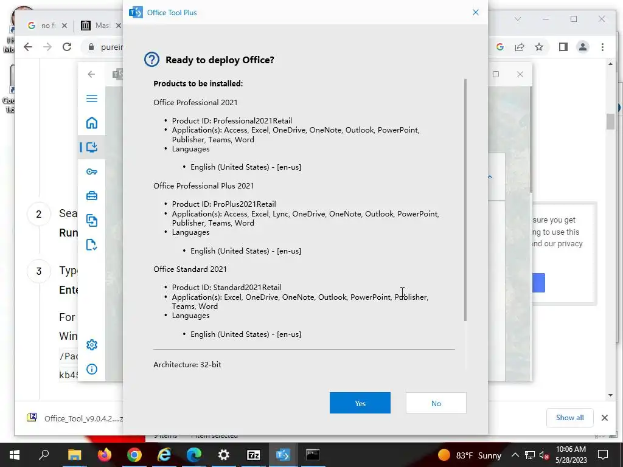The image size is (623, 467).
Task: Confirm deployment with the Yes button
Action: [360, 403]
